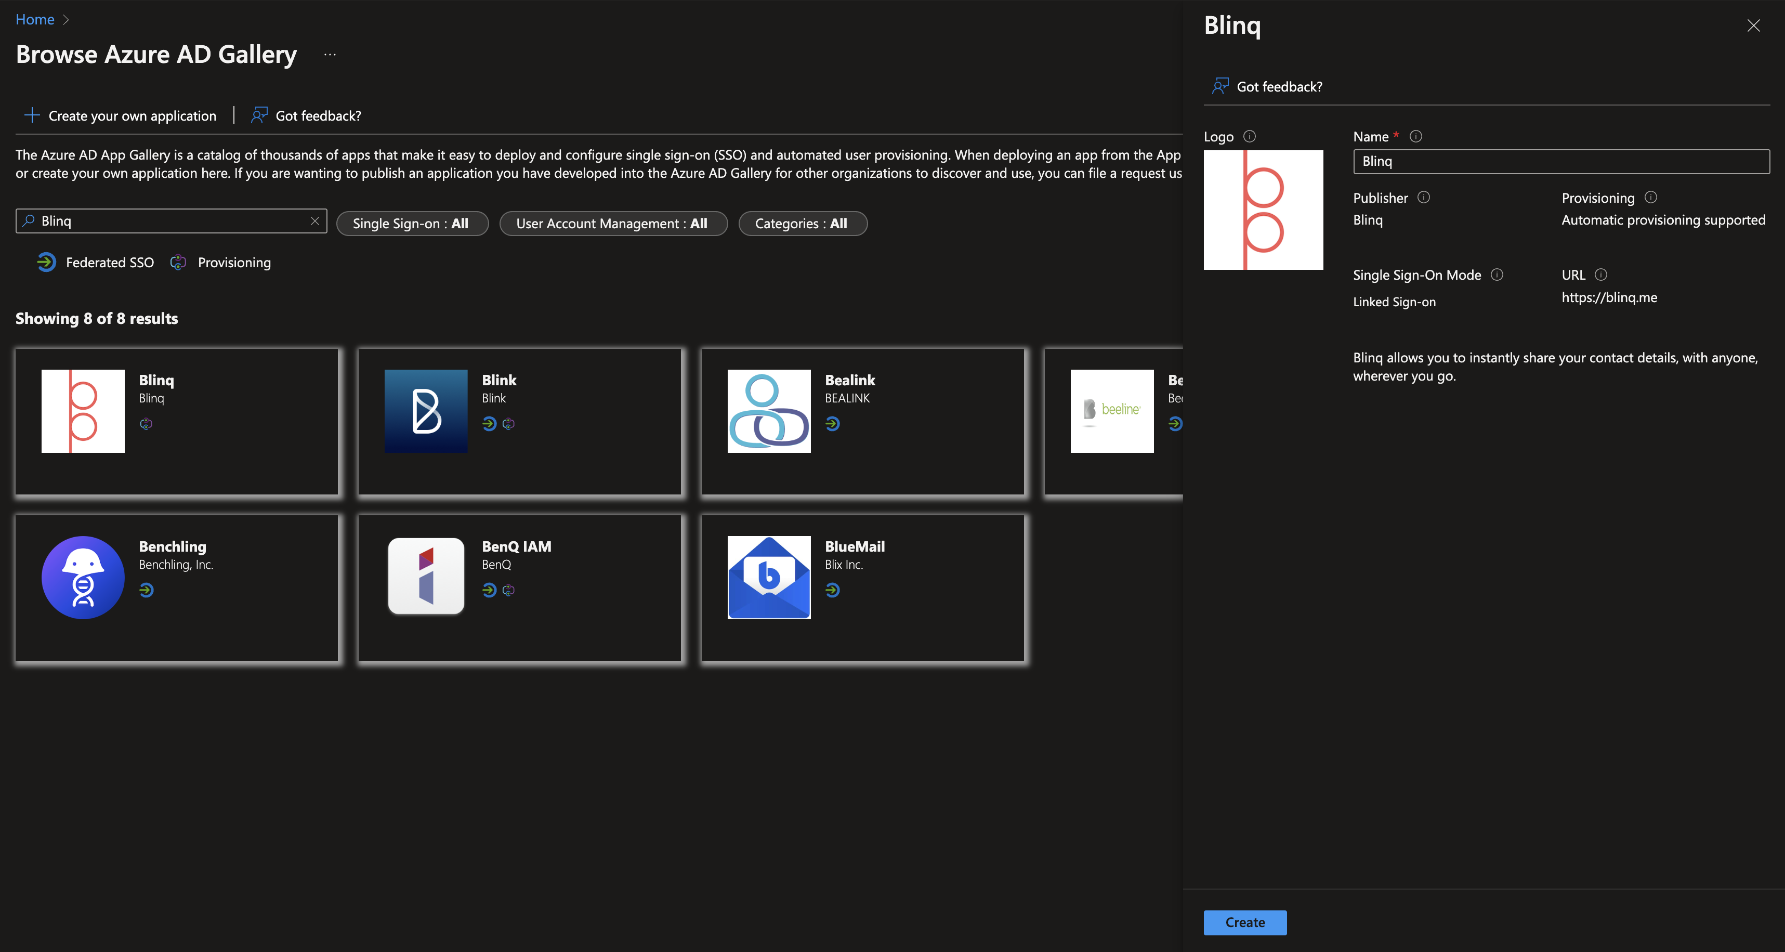Open the Single Sign-on filter
Screen dimensions: 1785x952
[x=412, y=223]
